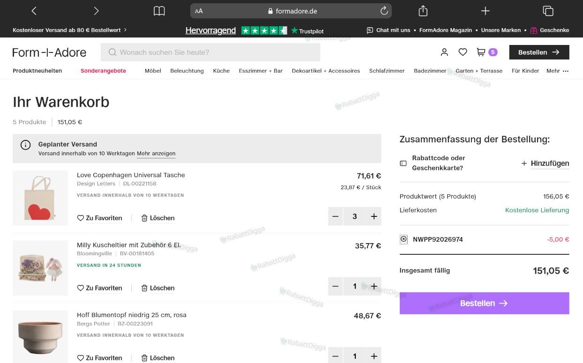Delete Love Copenhagen Tasche from the cart
This screenshot has height=363, width=583.
(158, 218)
